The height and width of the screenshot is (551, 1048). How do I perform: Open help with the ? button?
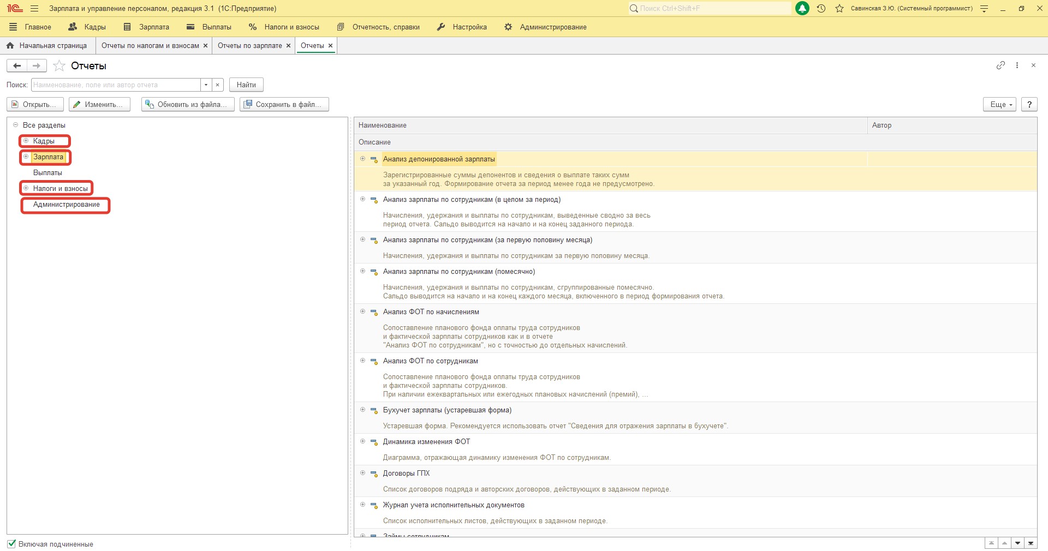point(1029,104)
